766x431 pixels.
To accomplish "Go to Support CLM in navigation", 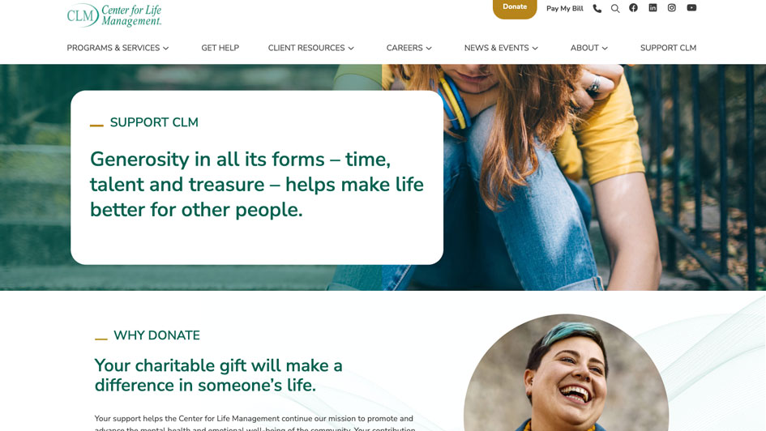I will tap(668, 48).
